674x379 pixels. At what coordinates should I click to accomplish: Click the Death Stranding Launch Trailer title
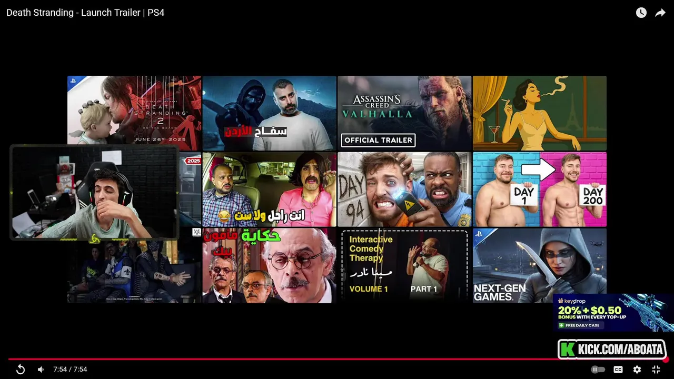click(x=85, y=13)
